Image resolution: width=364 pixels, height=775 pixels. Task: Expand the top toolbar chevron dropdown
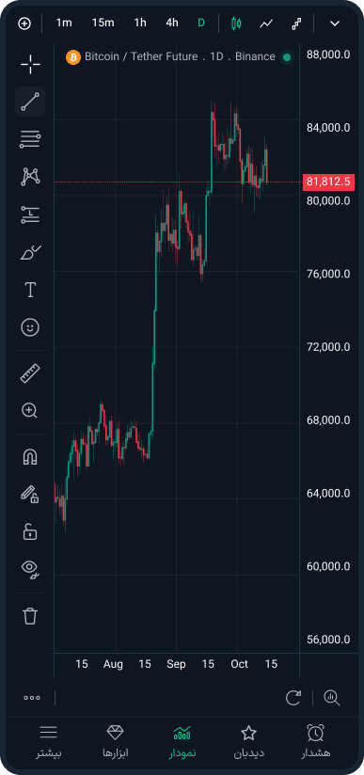pos(335,24)
